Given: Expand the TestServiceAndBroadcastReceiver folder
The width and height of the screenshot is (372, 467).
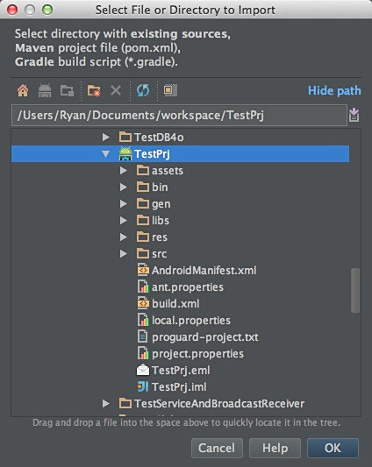Looking at the screenshot, I should click(105, 404).
